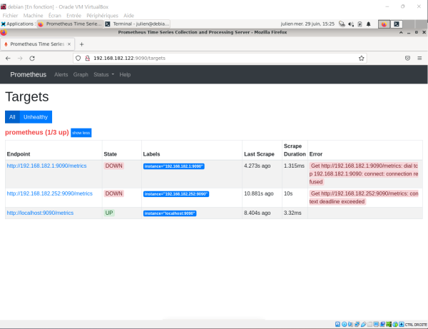Image resolution: width=428 pixels, height=329 pixels.
Task: Open VirtualBox Machine menu
Action: click(33, 16)
